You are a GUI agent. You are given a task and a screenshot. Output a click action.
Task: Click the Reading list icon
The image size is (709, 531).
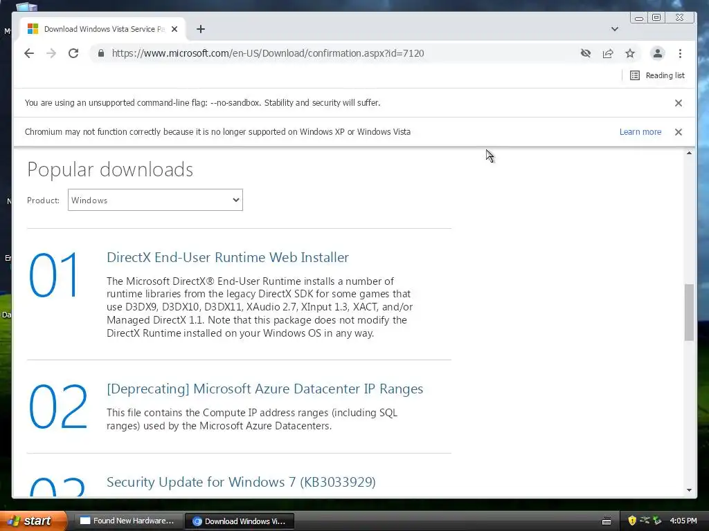635,75
